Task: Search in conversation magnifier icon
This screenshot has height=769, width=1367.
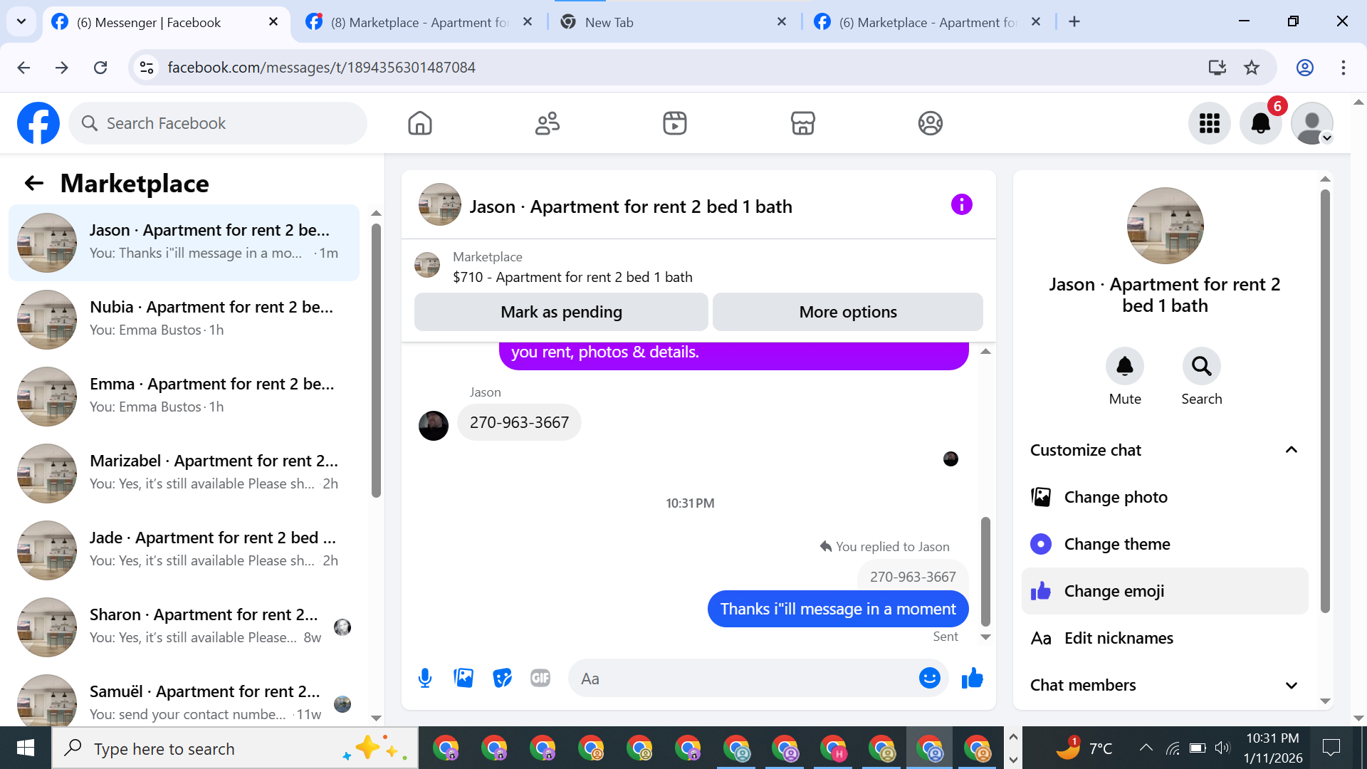Action: tap(1202, 366)
